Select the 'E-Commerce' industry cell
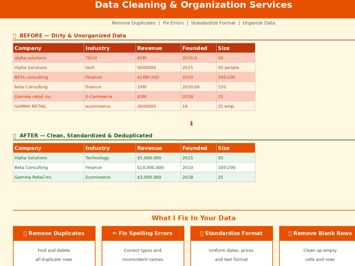The image size is (355, 266). pyautogui.click(x=110, y=96)
